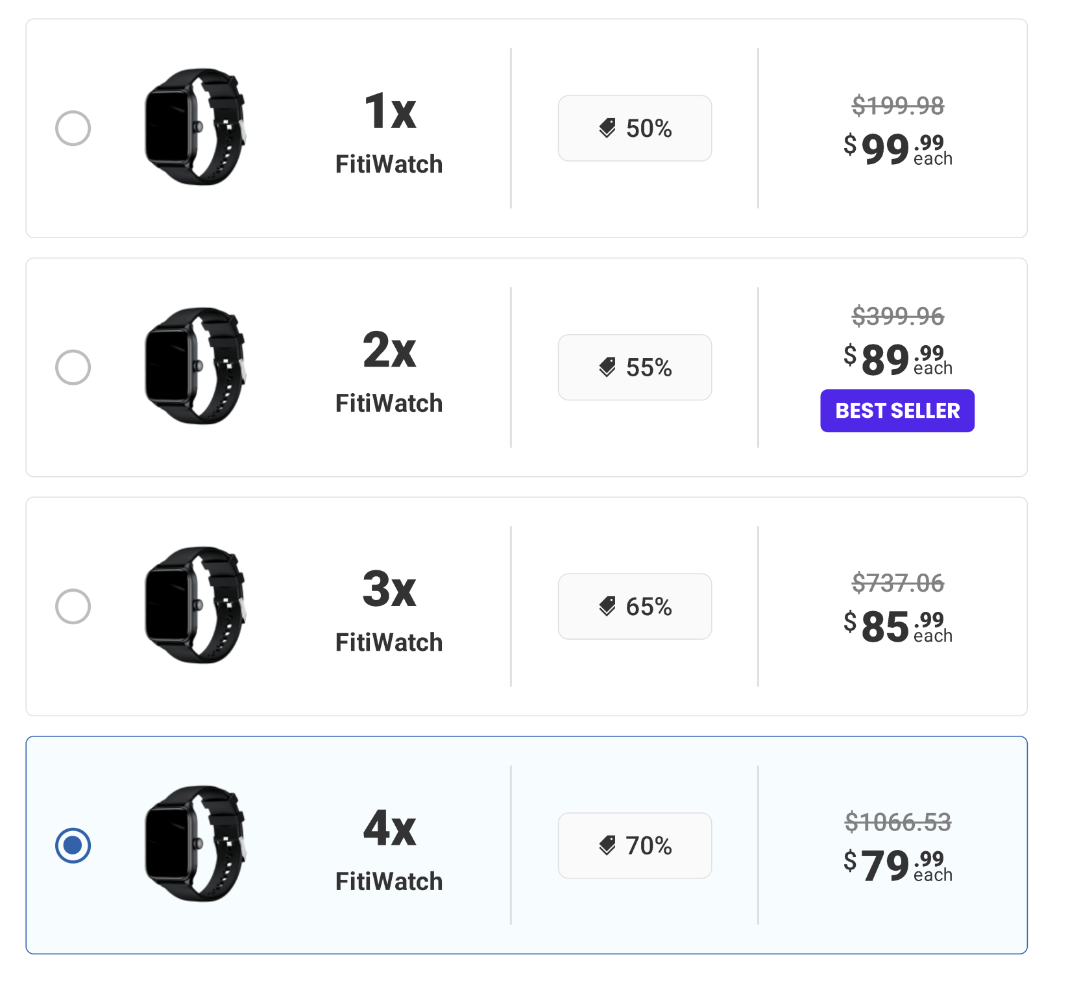This screenshot has width=1068, height=981.
Task: Click the 4x FitiWatch product image
Action: pos(195,843)
